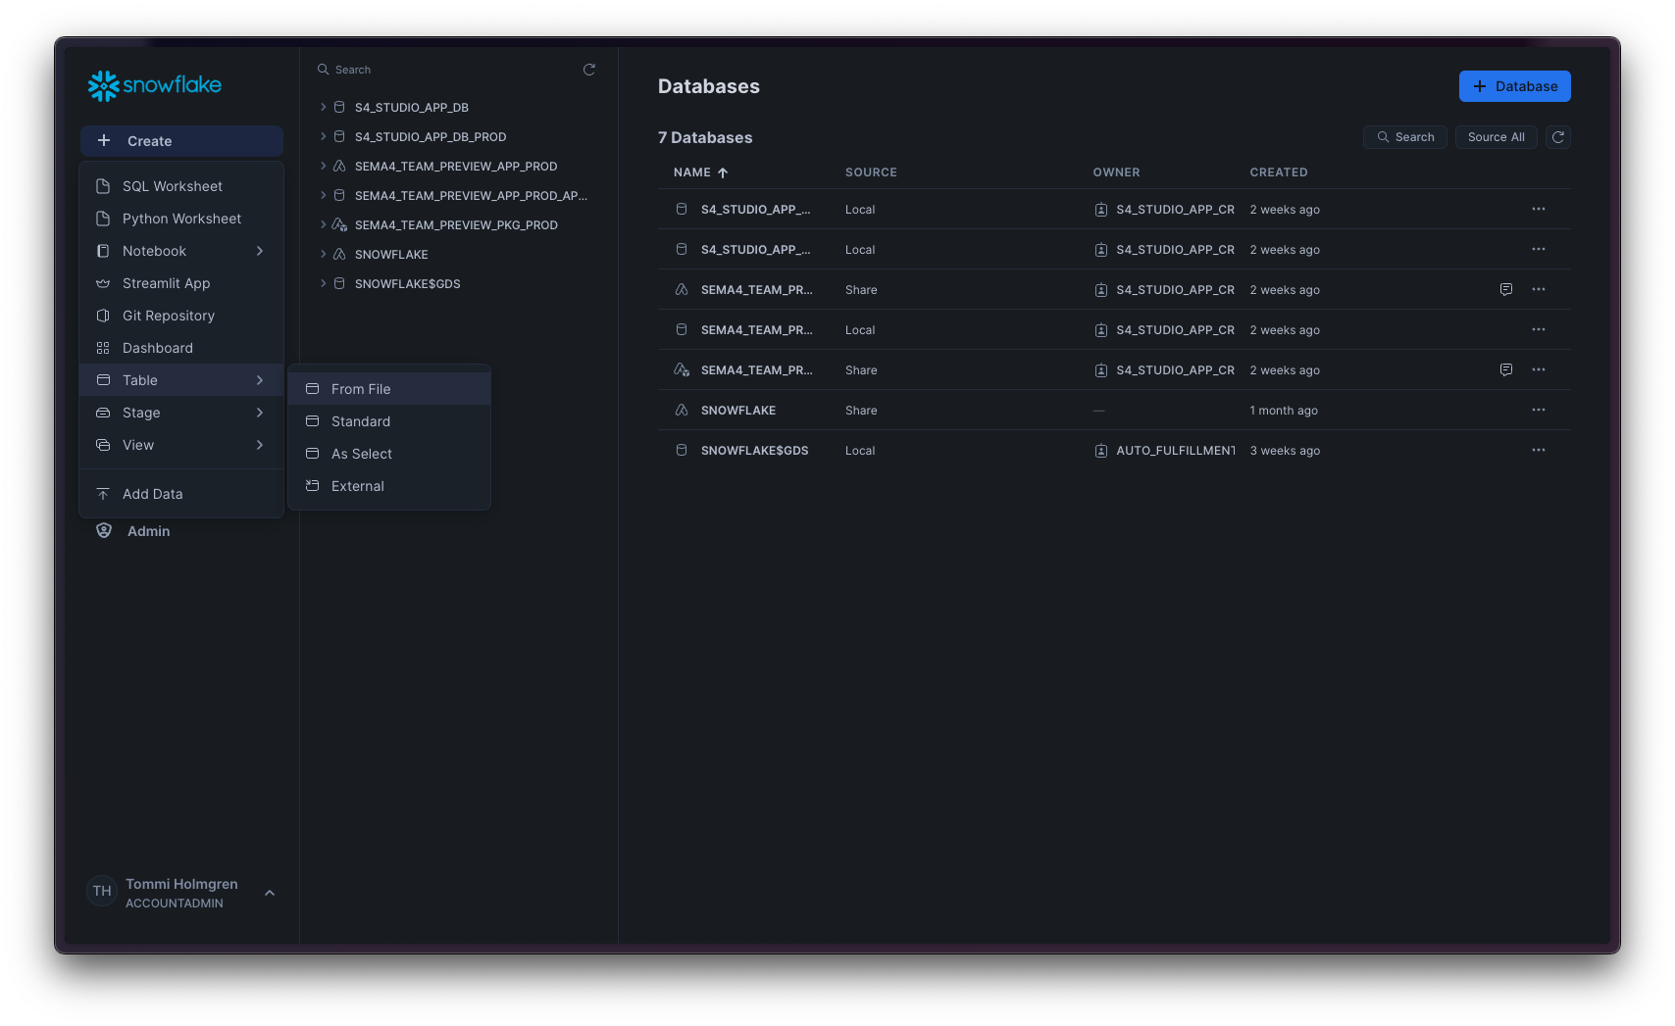Image resolution: width=1675 pixels, height=1026 pixels.
Task: Expand S4_STUDIO_APP_DB_PROD tree node
Action: (324, 136)
